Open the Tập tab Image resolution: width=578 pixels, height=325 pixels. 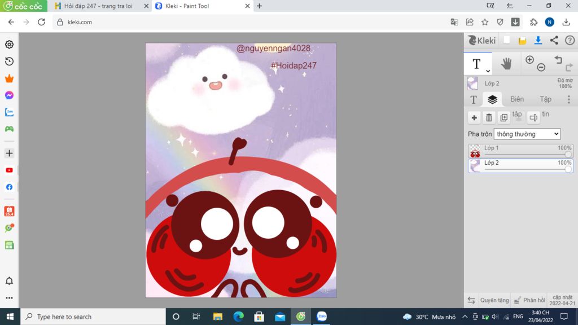546,99
